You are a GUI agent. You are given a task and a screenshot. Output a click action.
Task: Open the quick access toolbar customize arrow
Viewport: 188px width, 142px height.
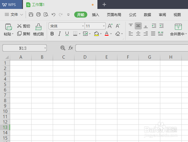68,15
